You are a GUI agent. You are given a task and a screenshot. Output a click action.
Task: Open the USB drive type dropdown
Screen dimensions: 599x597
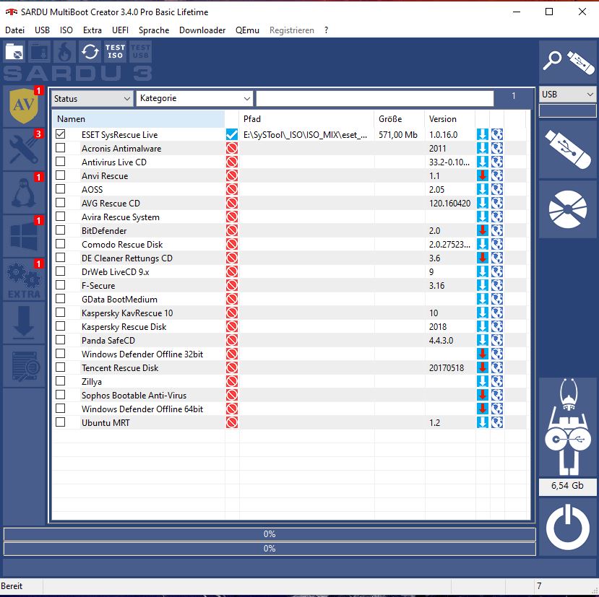click(568, 95)
